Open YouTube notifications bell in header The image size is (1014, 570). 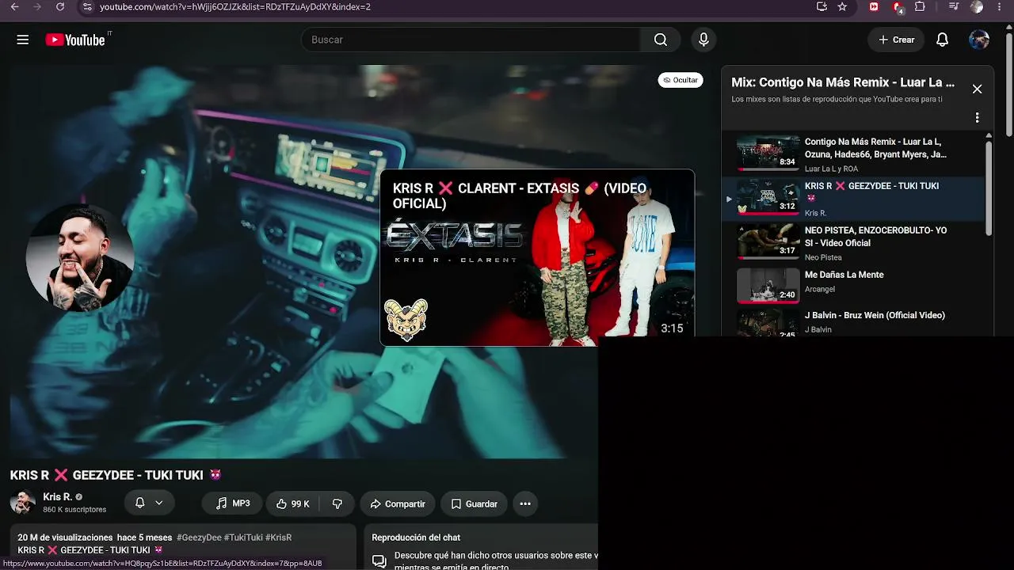[x=942, y=40]
